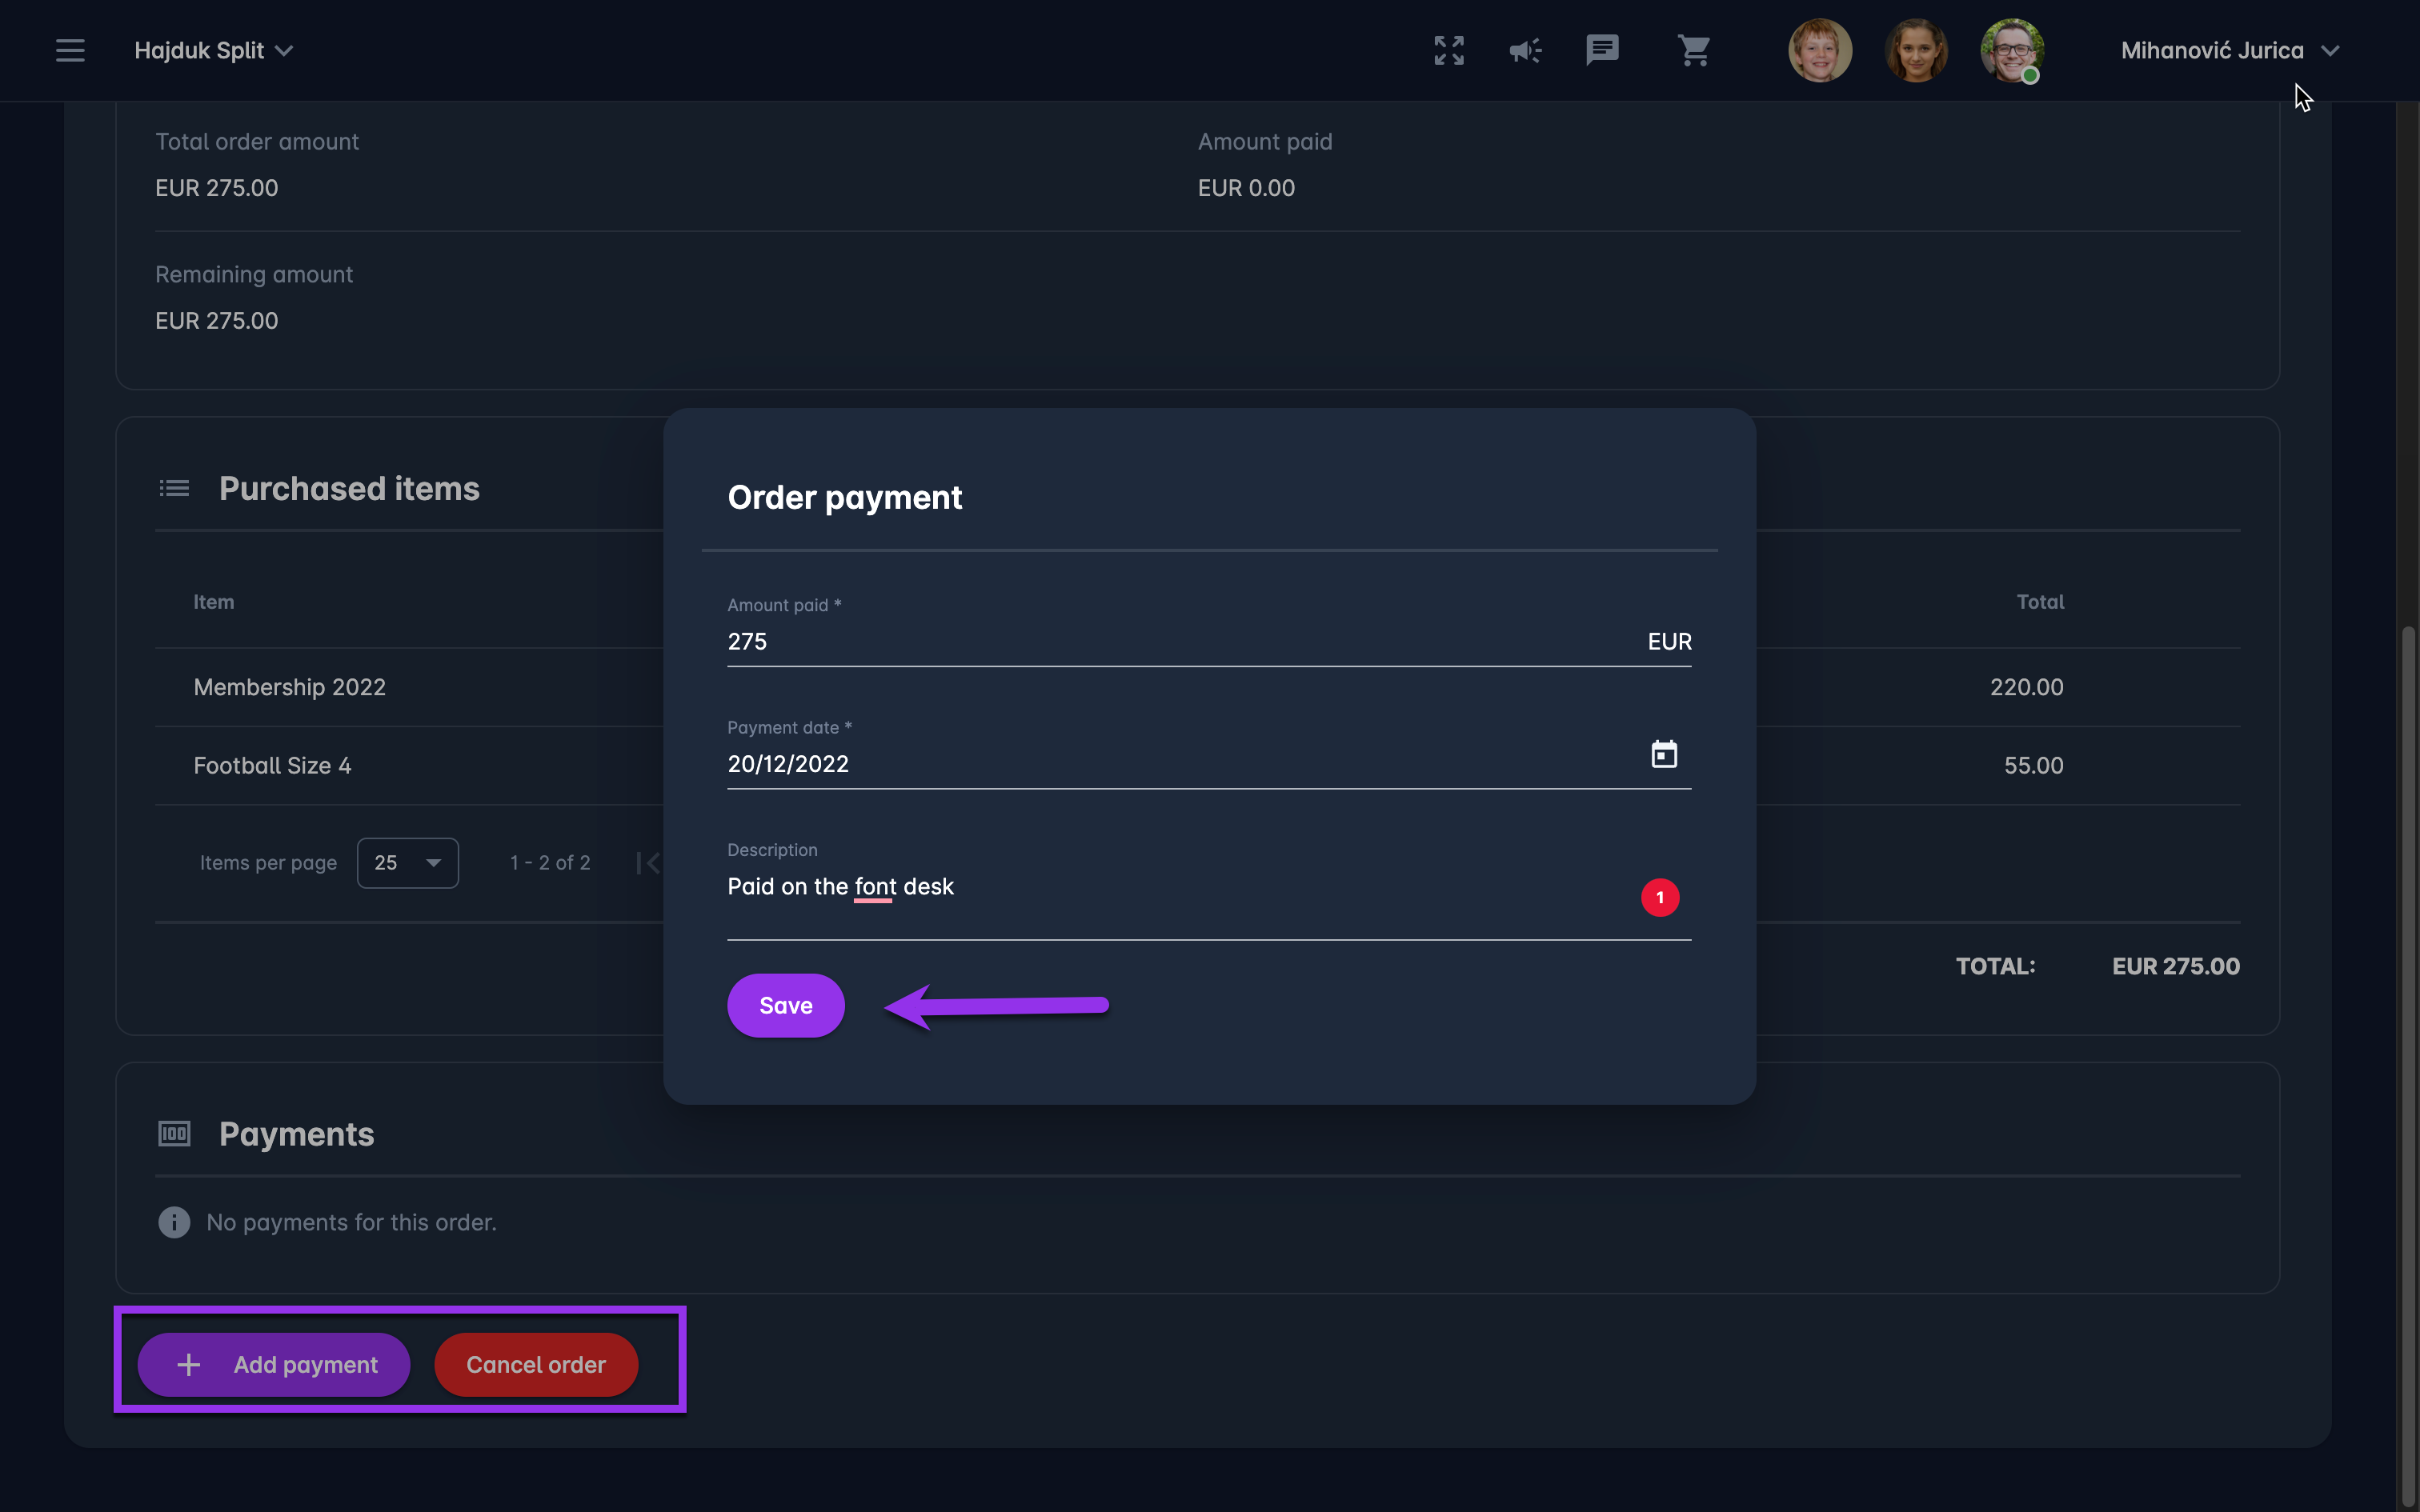Open items per page 25 dropdown
This screenshot has width=2420, height=1512.
pyautogui.click(x=407, y=862)
